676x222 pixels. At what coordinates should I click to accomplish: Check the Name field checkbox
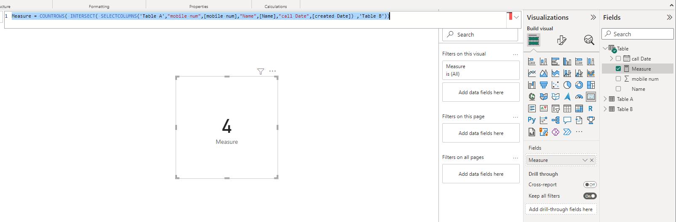[x=618, y=89]
